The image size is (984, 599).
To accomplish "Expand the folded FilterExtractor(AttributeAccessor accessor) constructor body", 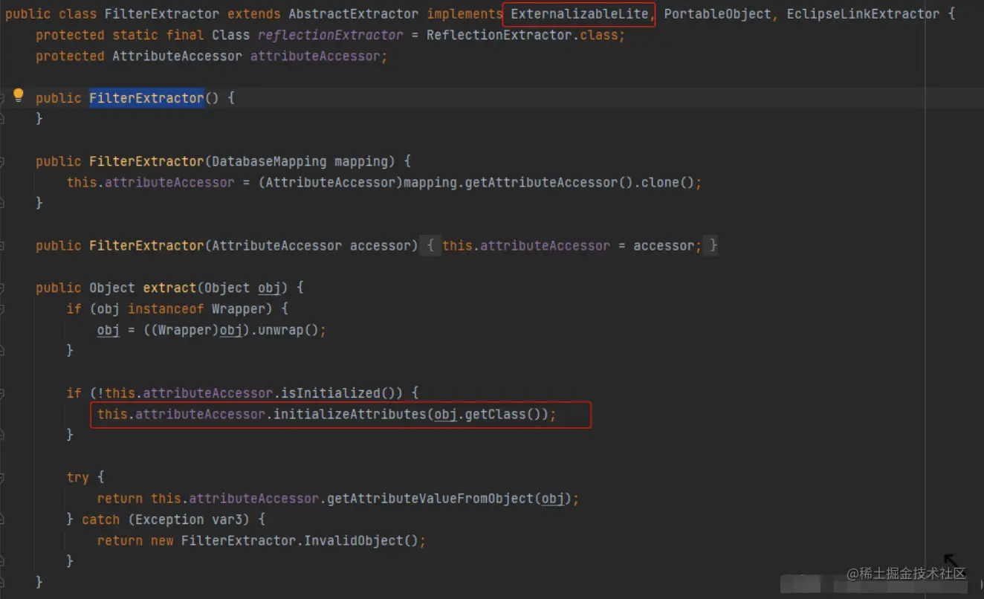I will point(431,245).
